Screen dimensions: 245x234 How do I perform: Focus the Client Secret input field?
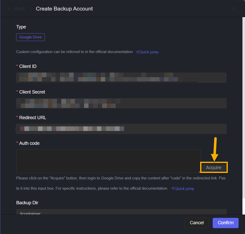click(x=121, y=103)
